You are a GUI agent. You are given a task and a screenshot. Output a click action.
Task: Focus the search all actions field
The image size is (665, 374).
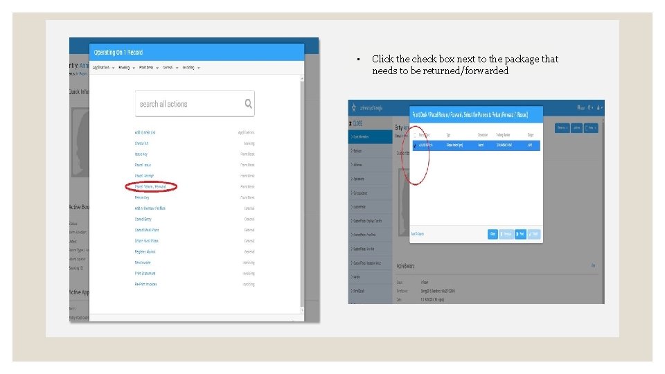(195, 103)
